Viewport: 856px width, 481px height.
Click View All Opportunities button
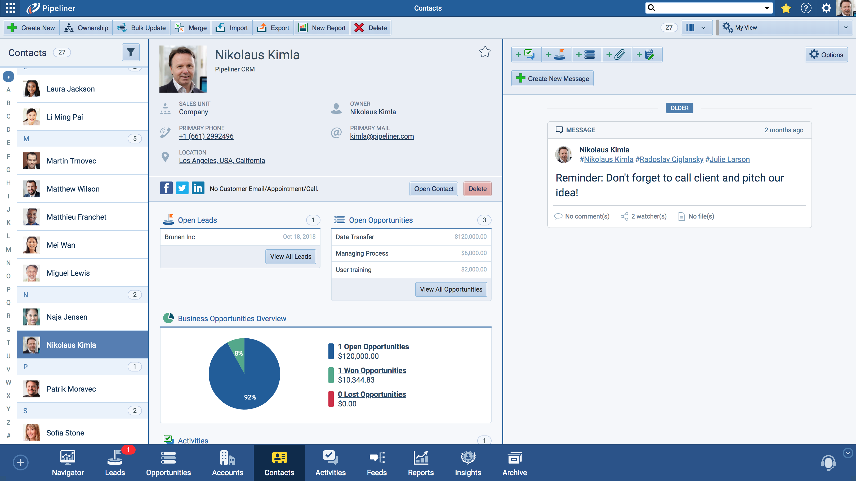[451, 289]
